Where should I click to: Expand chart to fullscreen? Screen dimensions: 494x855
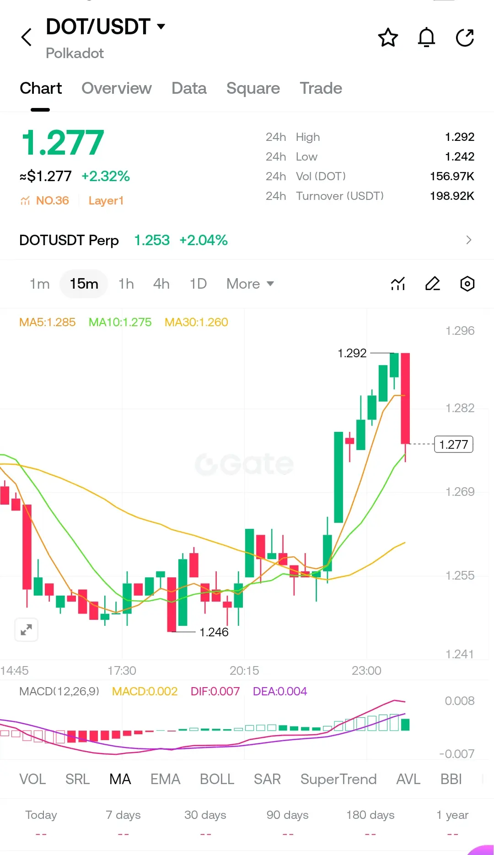[27, 630]
